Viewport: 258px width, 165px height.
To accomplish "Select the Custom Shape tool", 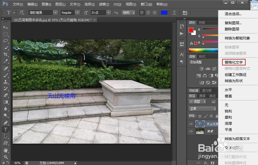I will click(x=6, y=143).
